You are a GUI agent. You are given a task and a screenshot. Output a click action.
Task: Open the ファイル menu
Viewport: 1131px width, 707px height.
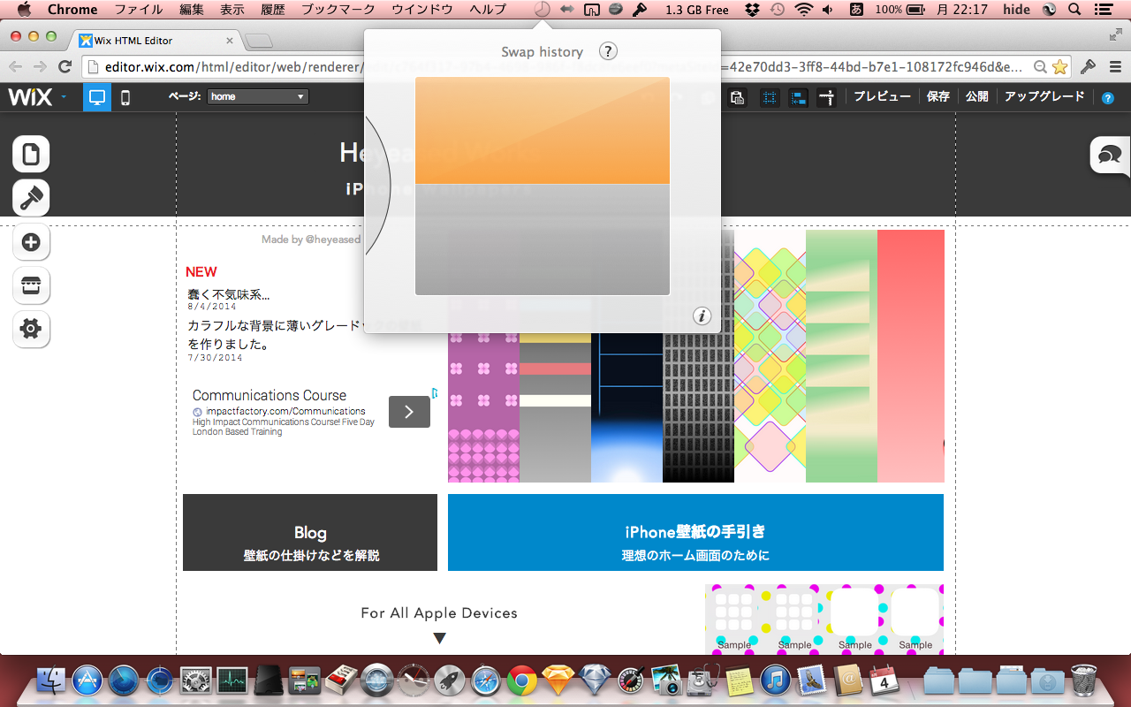[x=139, y=10]
